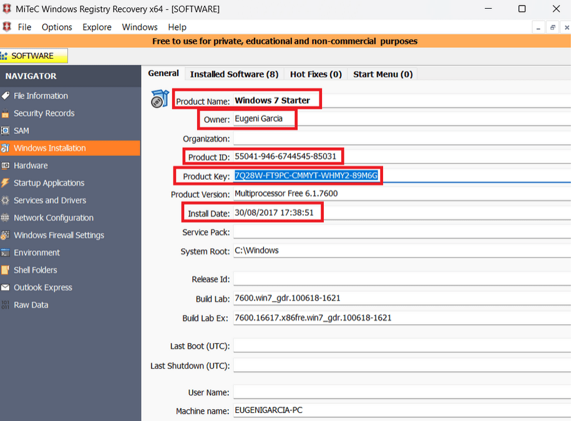Screen dimensions: 574x421
Task: Click the MiTeC shield icon in title bar
Action: [7, 9]
